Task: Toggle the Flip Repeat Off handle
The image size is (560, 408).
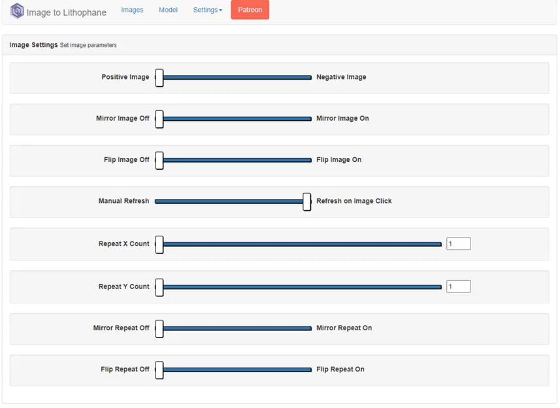Action: 159,369
